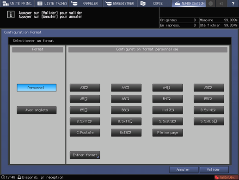Click the Configuration Format title
Viewport: 239px width, 180px height.
tap(23, 32)
